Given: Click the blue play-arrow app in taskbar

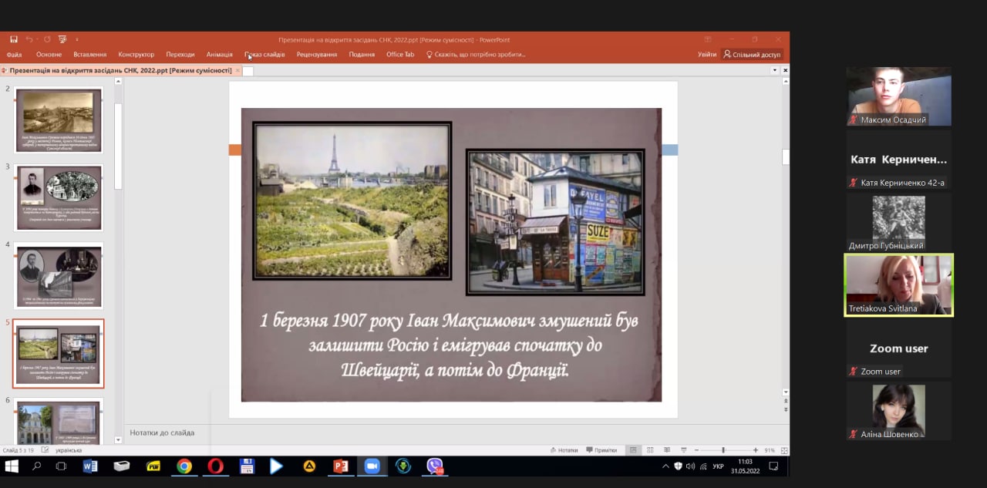Looking at the screenshot, I should click(277, 466).
